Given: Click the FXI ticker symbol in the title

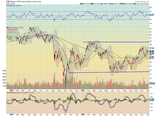Looking at the screenshot, I should click(x=8, y=2).
